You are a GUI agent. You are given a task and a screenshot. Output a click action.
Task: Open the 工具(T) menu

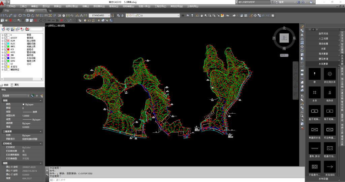(23, 6)
